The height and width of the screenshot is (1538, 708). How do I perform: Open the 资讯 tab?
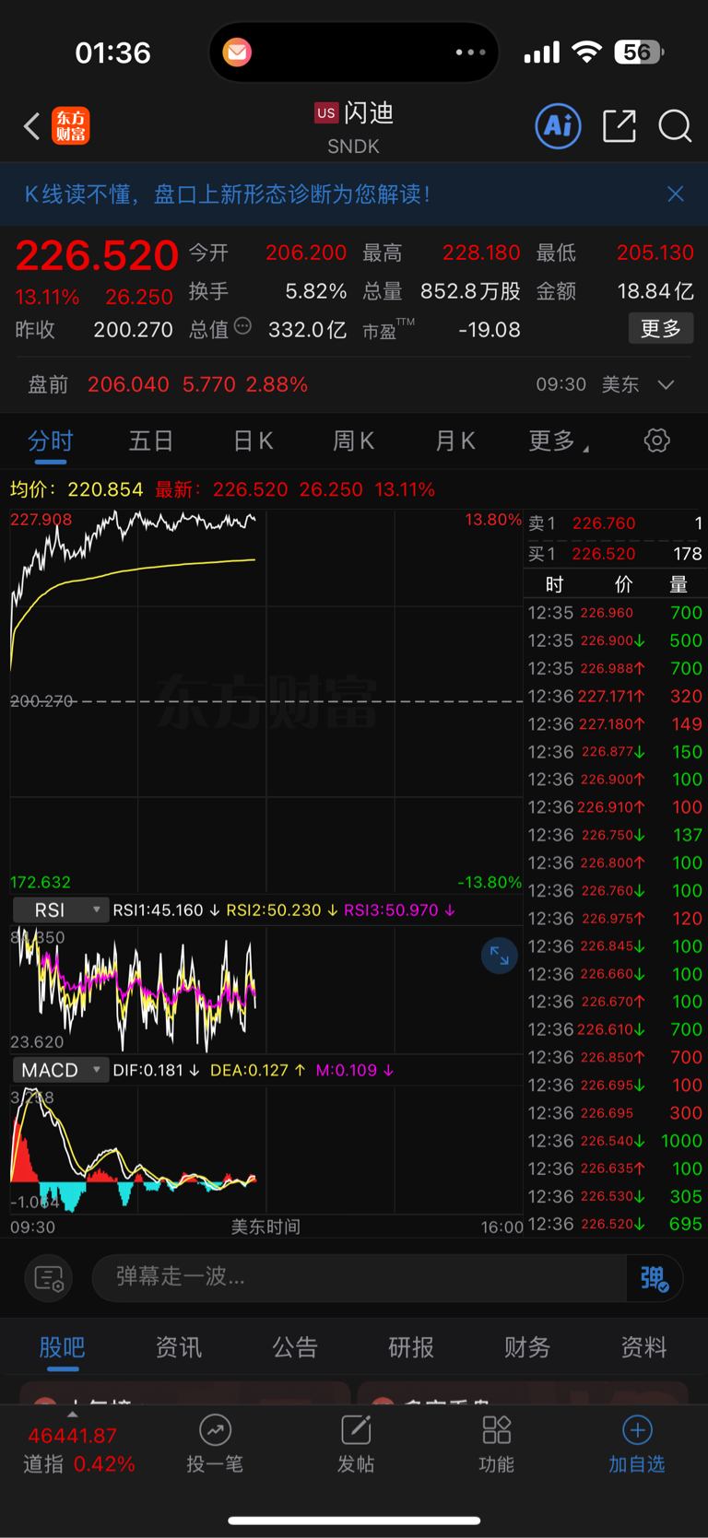[178, 1347]
